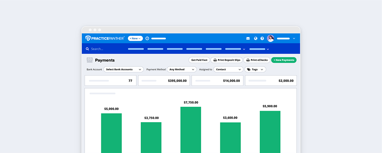Expand the Tags filter dropdown
The image size is (382, 153).
pos(255,70)
